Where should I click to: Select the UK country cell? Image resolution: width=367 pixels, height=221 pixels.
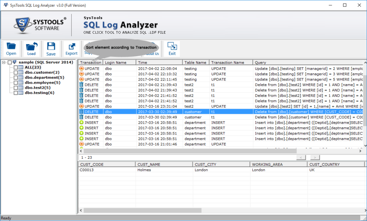[x=336, y=170]
